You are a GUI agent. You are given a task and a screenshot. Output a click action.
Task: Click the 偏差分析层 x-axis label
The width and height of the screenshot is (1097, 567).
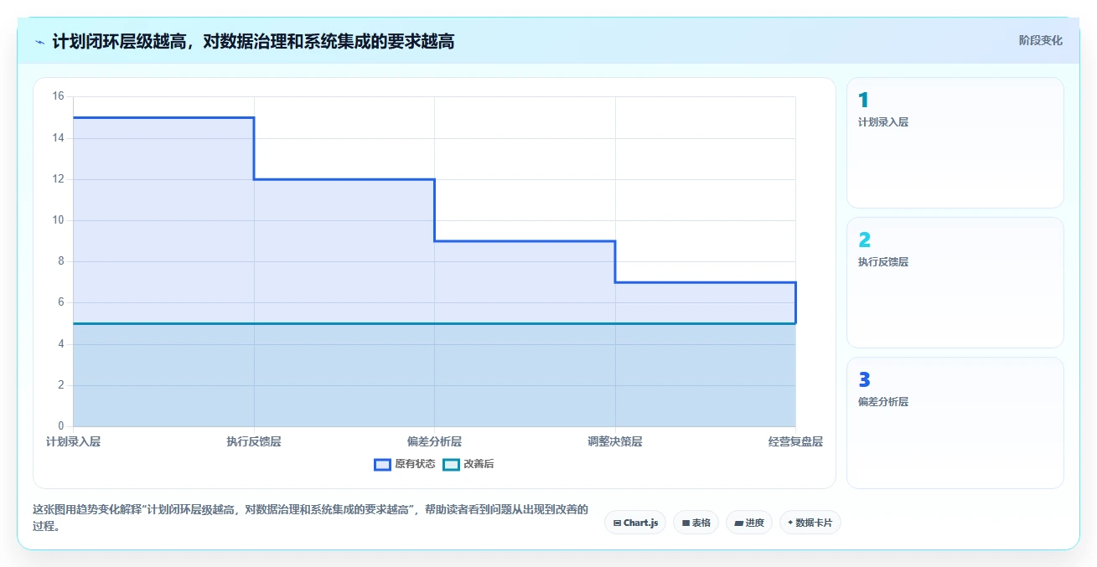[434, 441]
